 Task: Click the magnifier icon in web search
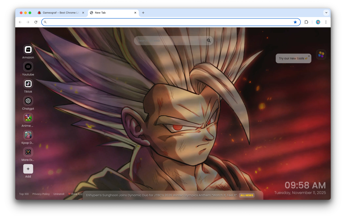click(x=209, y=40)
